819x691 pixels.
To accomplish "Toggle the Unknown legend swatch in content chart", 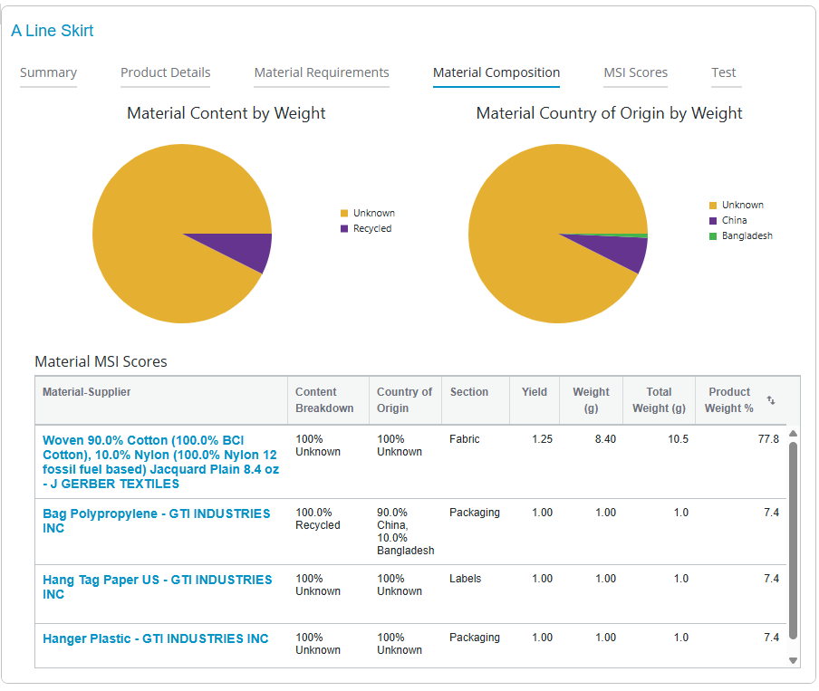I will (344, 214).
